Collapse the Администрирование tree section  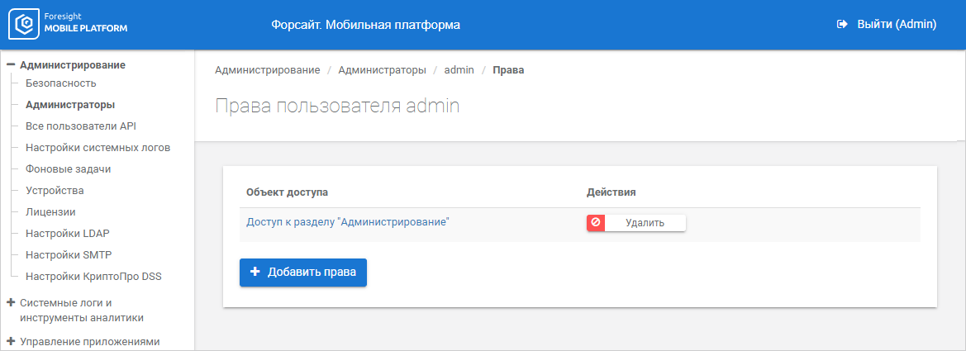(x=11, y=64)
